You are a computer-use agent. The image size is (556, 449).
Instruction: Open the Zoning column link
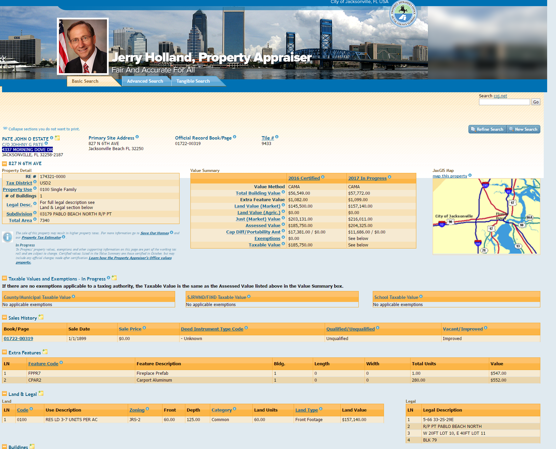[137, 410]
